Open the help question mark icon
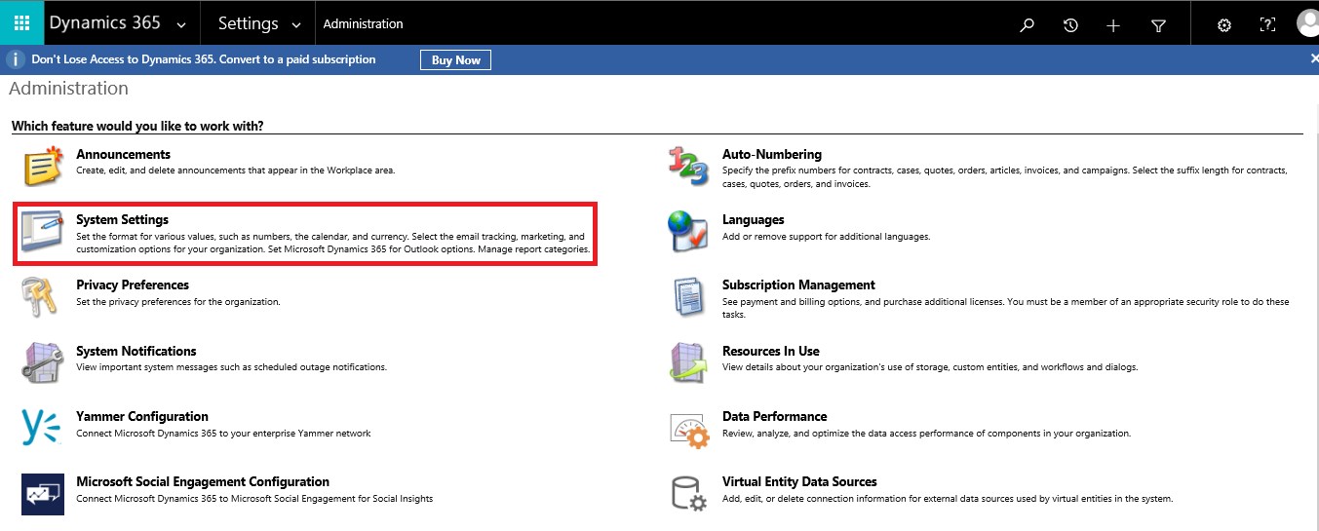The image size is (1319, 531). coord(1267,25)
